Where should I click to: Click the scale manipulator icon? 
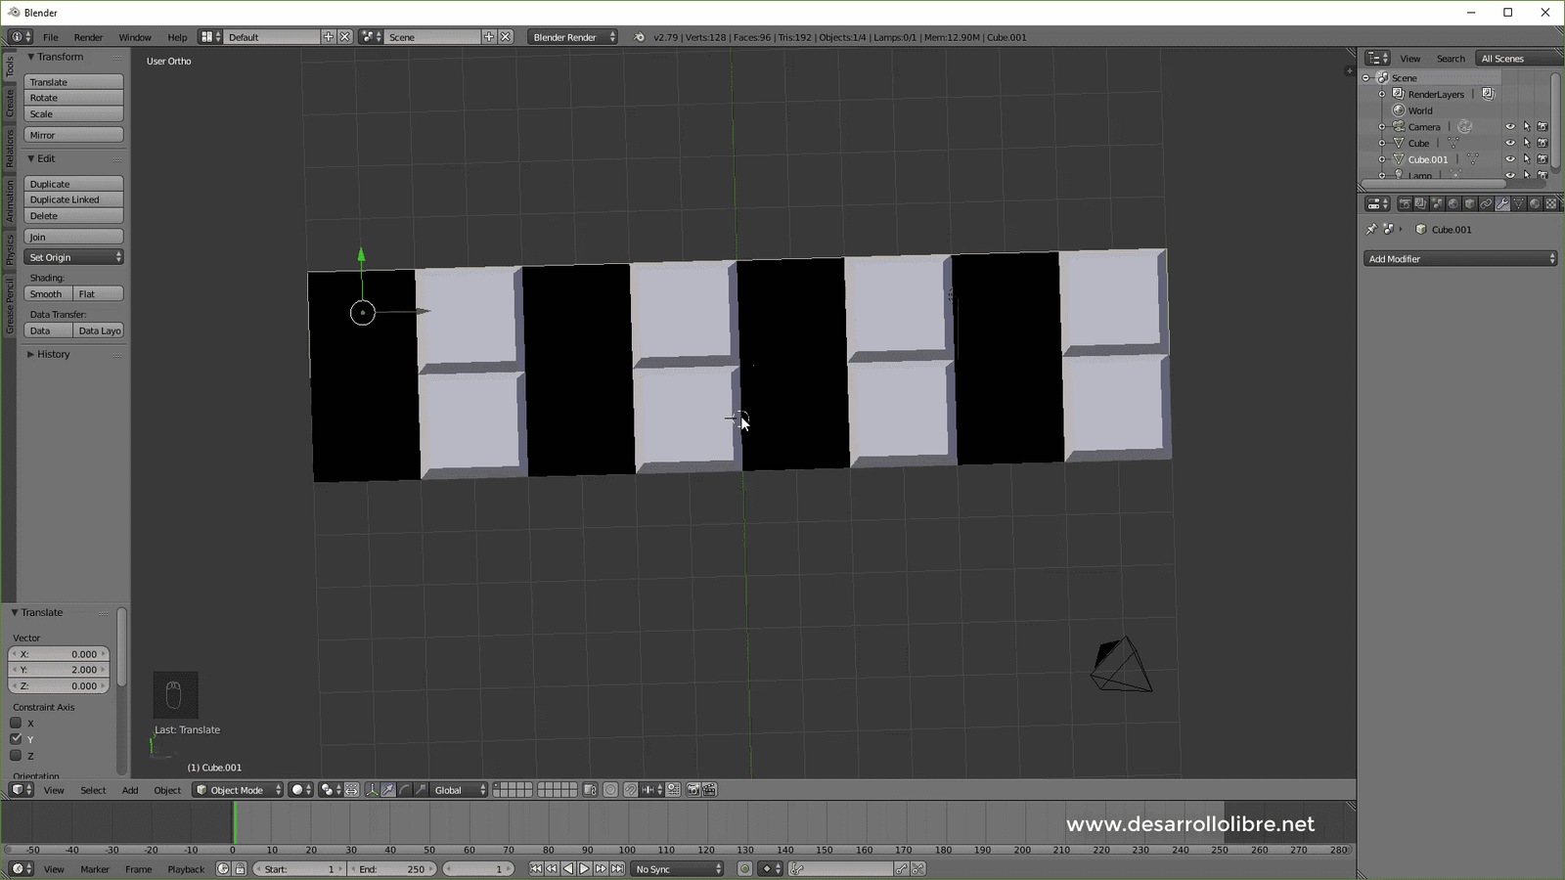pos(421,790)
